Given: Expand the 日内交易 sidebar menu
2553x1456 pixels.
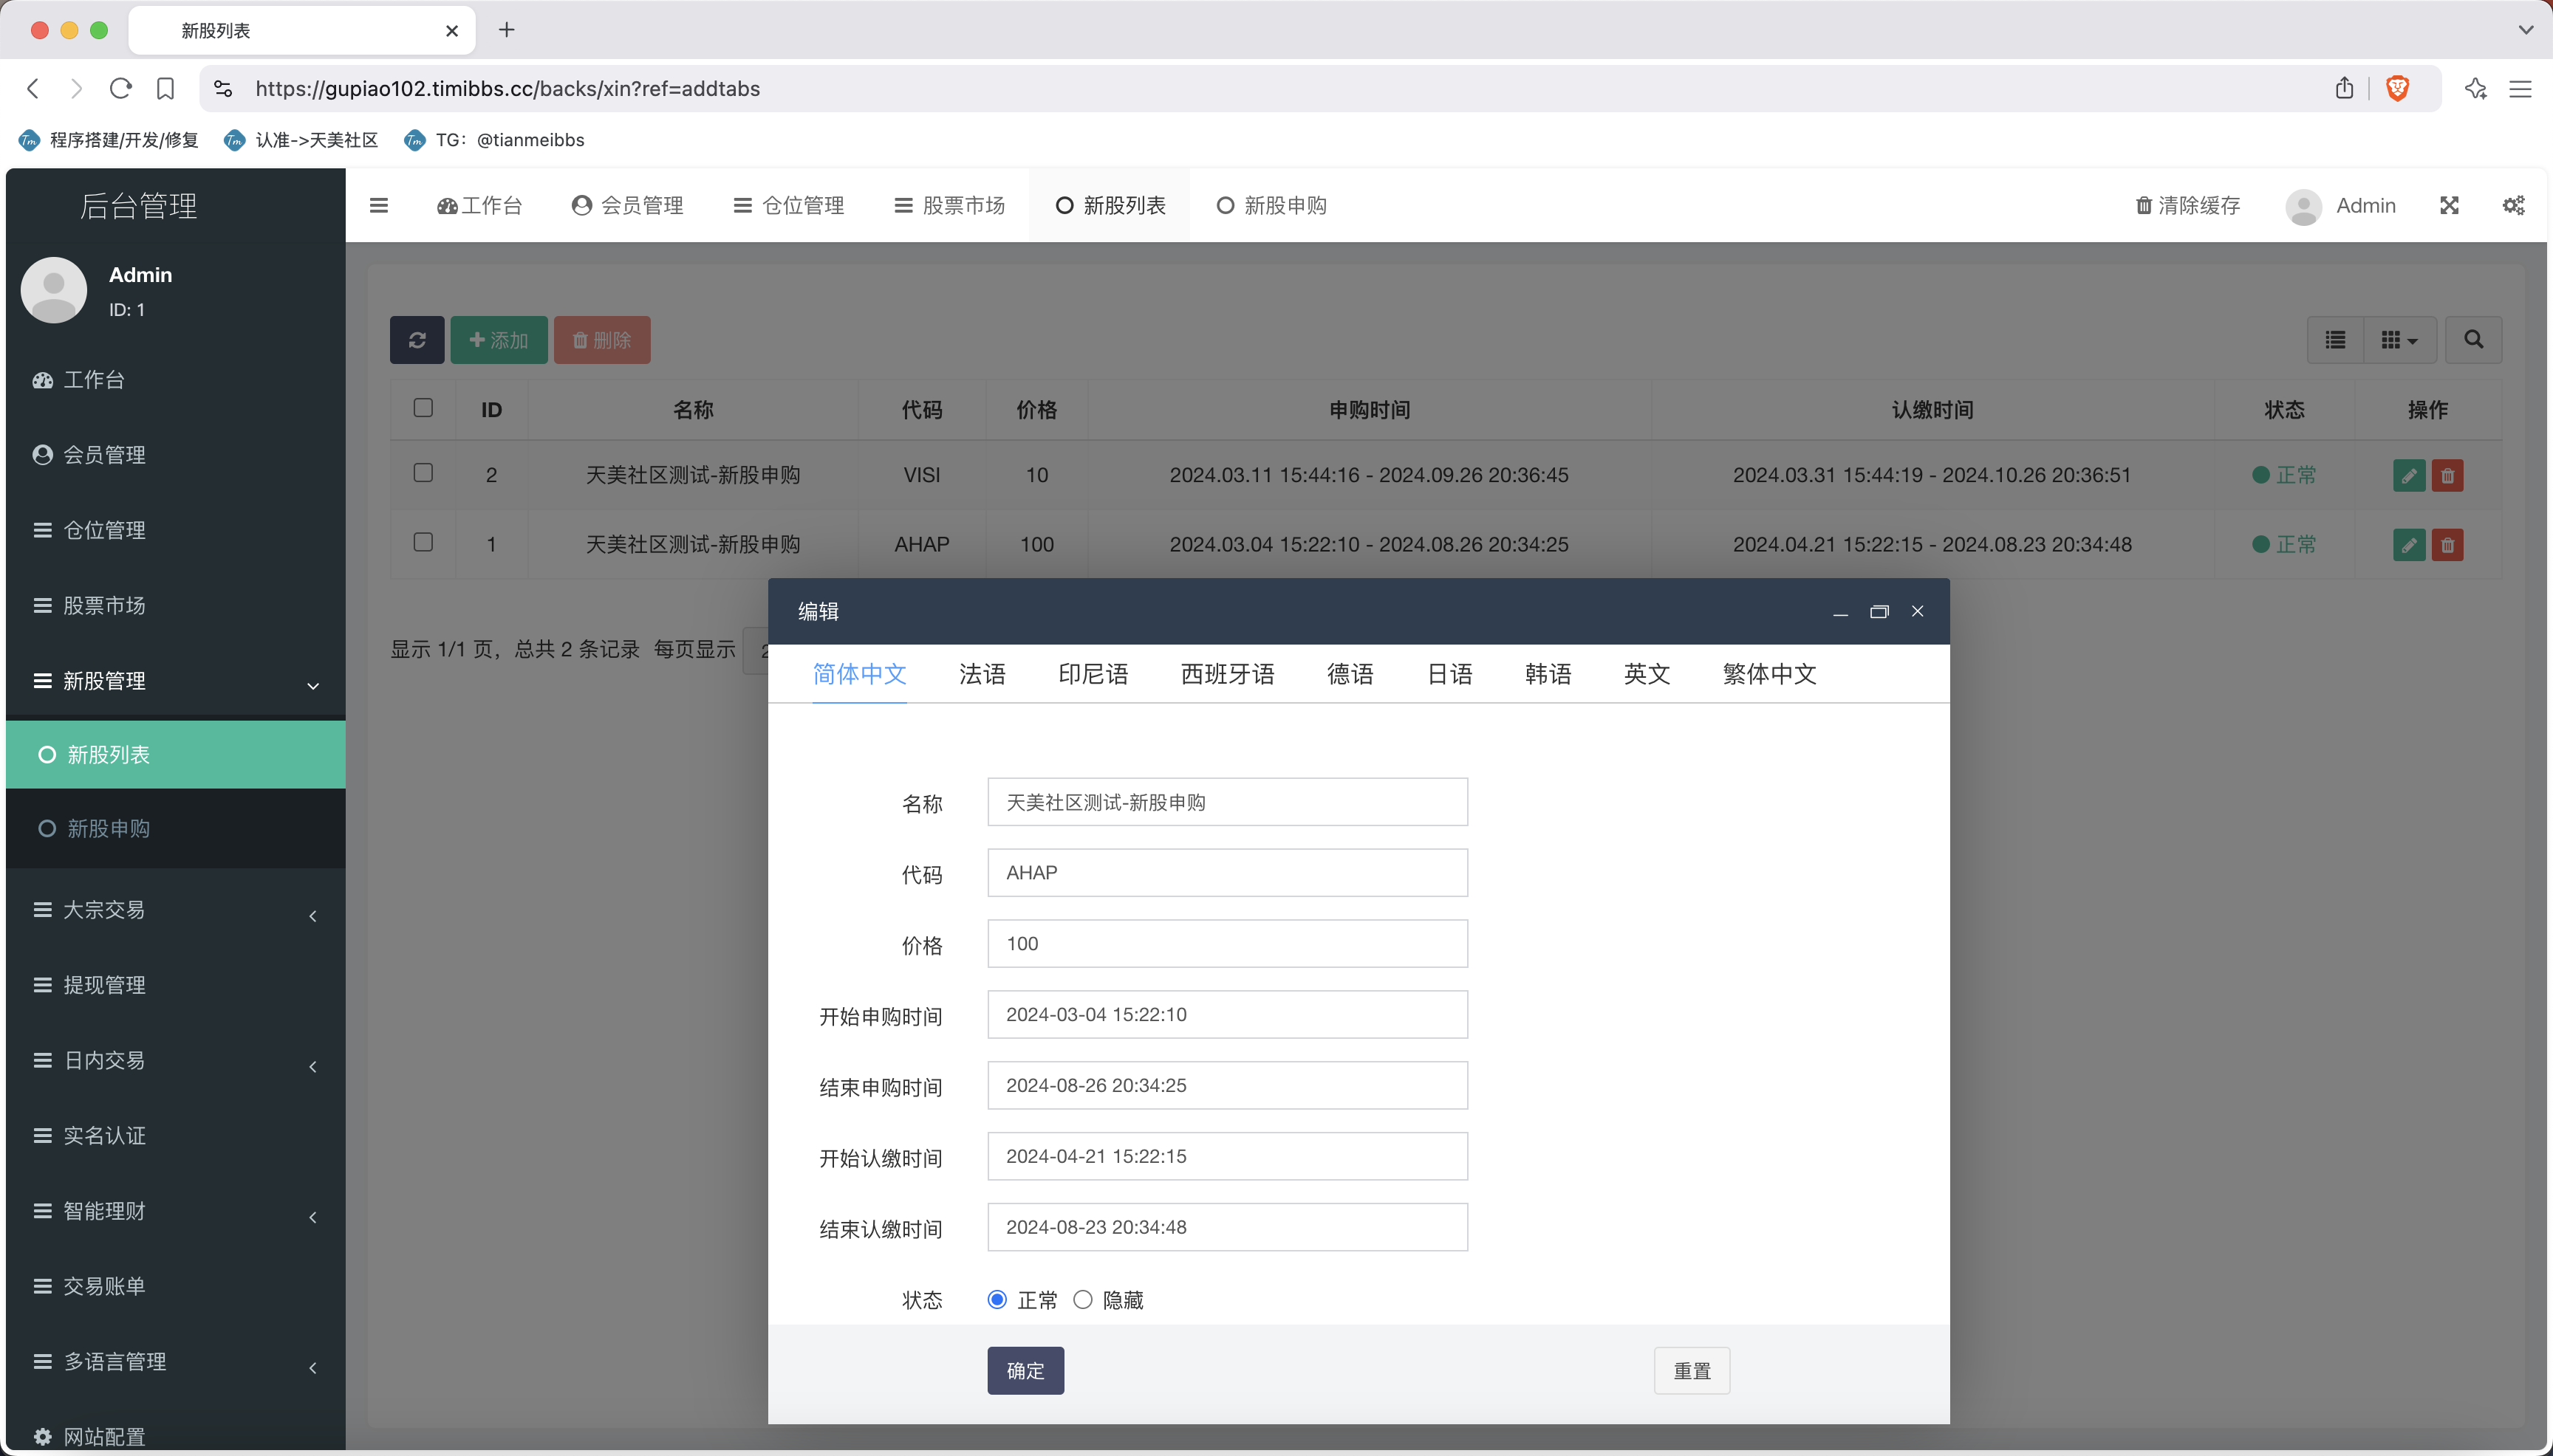Looking at the screenshot, I should pyautogui.click(x=175, y=1060).
